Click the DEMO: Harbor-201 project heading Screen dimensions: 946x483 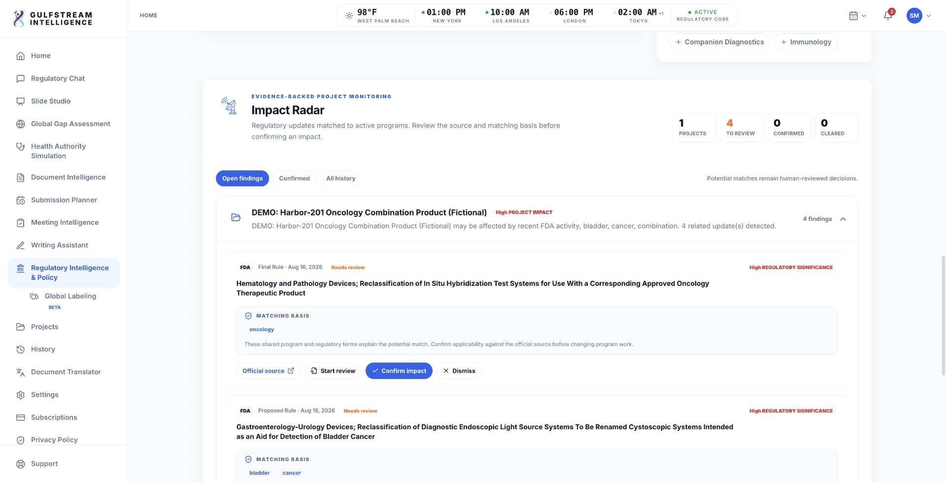(x=369, y=212)
